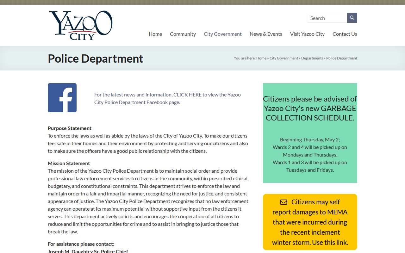Screen dimensions: 405x253
Task: Follow the Home breadcrumb link
Action: point(261,58)
